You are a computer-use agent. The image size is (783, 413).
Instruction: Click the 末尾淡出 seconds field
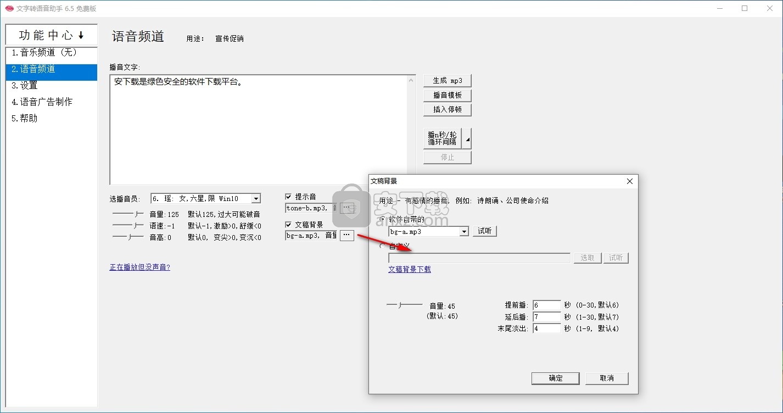tap(547, 329)
